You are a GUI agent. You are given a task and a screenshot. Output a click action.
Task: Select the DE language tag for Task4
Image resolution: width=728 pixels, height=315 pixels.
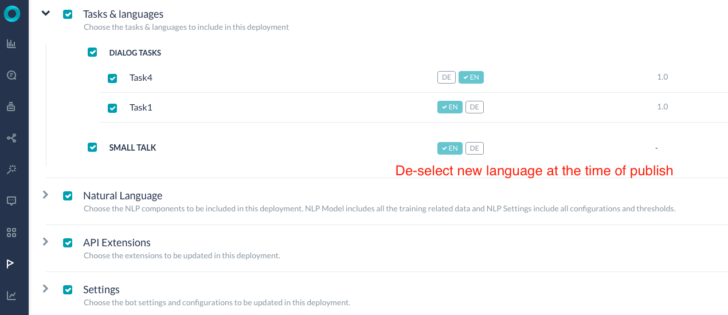[x=447, y=77]
